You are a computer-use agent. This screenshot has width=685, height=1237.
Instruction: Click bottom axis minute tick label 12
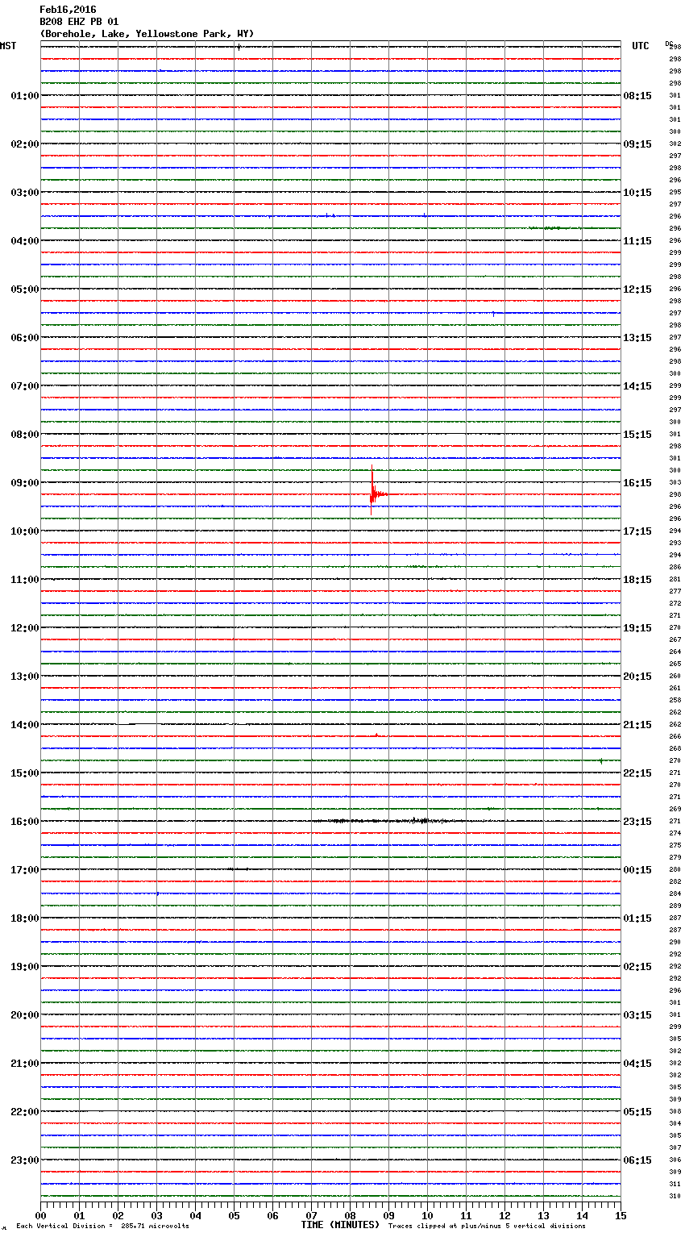point(504,1216)
